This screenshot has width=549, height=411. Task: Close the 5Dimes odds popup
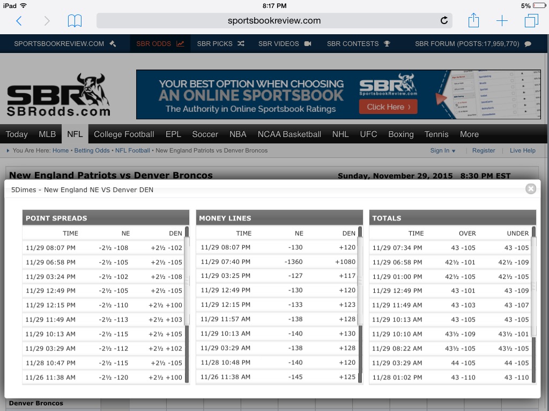[530, 189]
